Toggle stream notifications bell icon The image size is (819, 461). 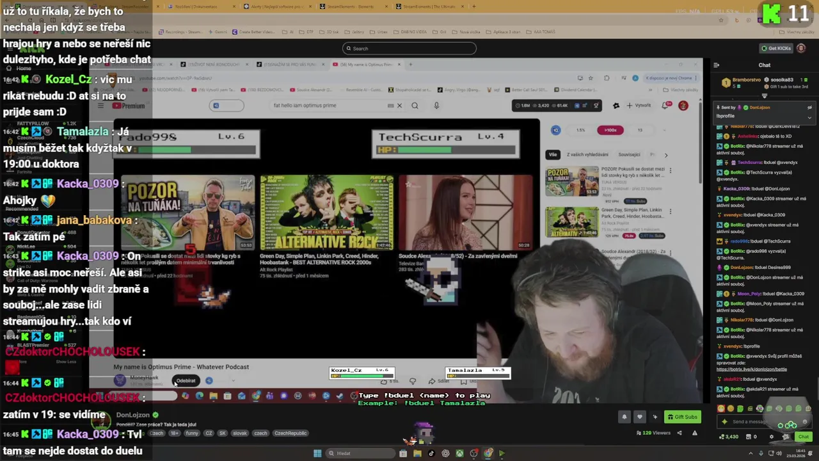coord(624,417)
